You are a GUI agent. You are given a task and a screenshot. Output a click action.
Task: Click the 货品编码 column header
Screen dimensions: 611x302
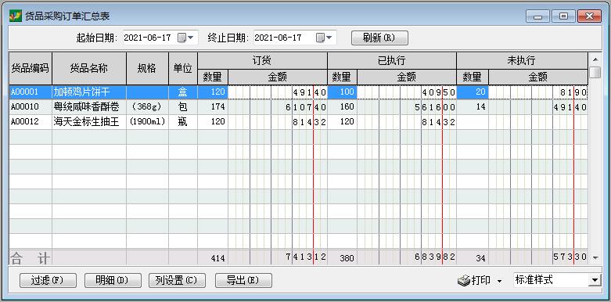pyautogui.click(x=31, y=69)
